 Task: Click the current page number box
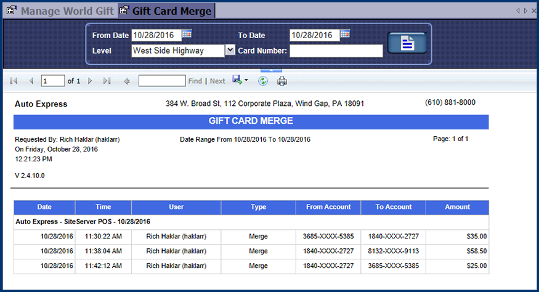click(x=52, y=81)
